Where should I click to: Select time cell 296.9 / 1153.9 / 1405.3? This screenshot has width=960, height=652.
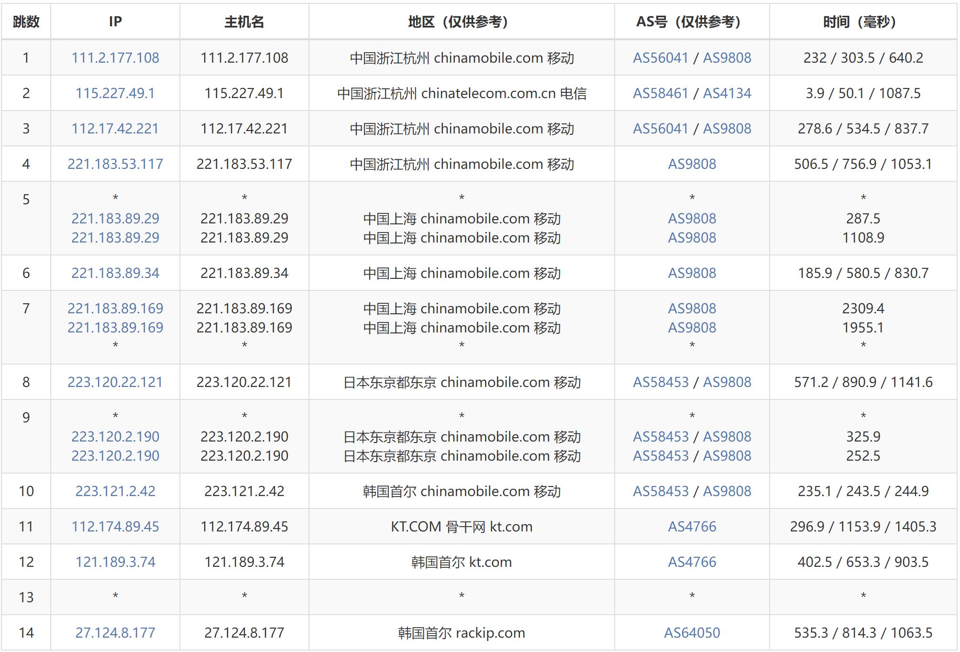click(863, 527)
